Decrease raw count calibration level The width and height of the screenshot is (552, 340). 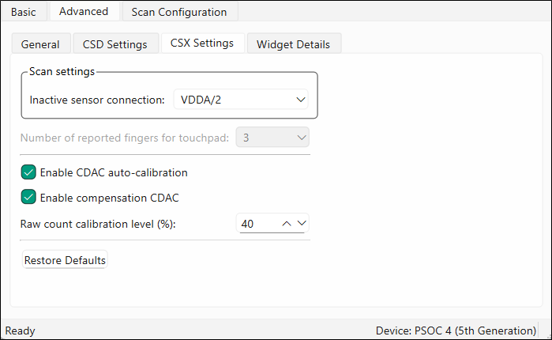(x=301, y=224)
